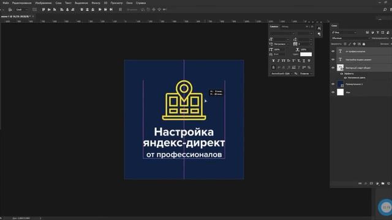Hide the vector smart object layer
The width and height of the screenshot is (392, 220).
click(333, 68)
